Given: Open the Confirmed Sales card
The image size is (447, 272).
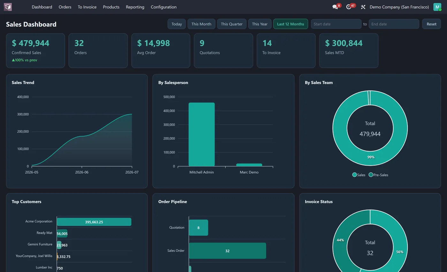Looking at the screenshot, I should pos(35,51).
